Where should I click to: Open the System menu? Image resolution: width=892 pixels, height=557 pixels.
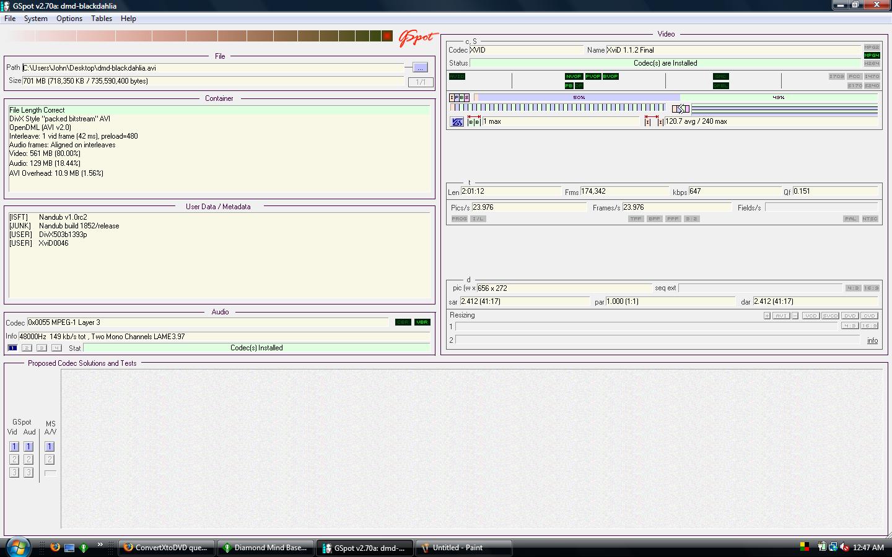pos(35,19)
